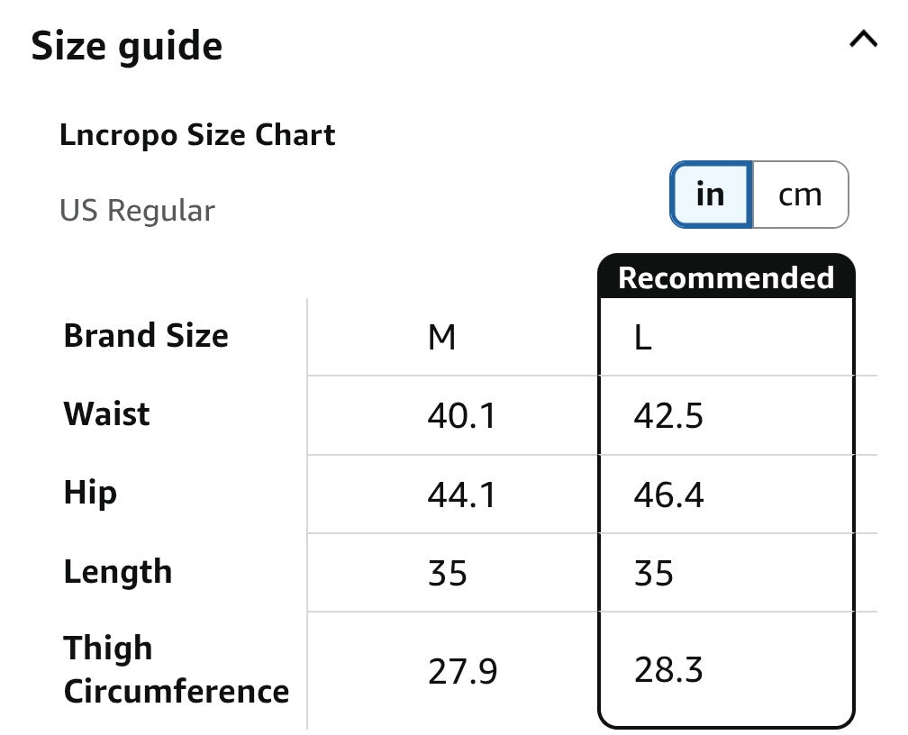908x735 pixels.
Task: Click the M waist value 40.1
Action: 461,416
